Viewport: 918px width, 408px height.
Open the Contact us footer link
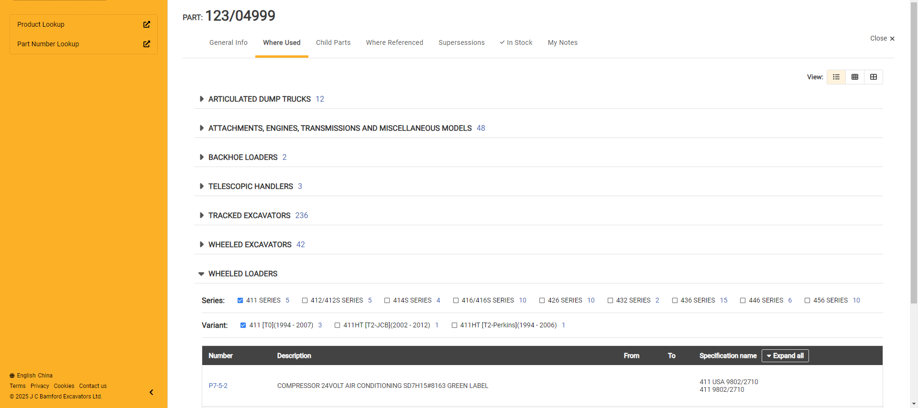pyautogui.click(x=93, y=386)
